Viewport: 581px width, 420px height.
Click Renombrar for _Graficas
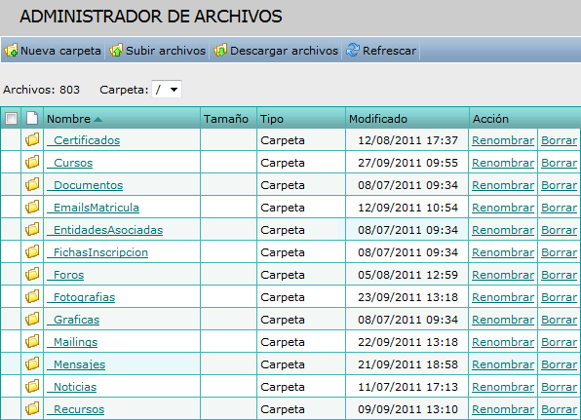click(x=503, y=320)
